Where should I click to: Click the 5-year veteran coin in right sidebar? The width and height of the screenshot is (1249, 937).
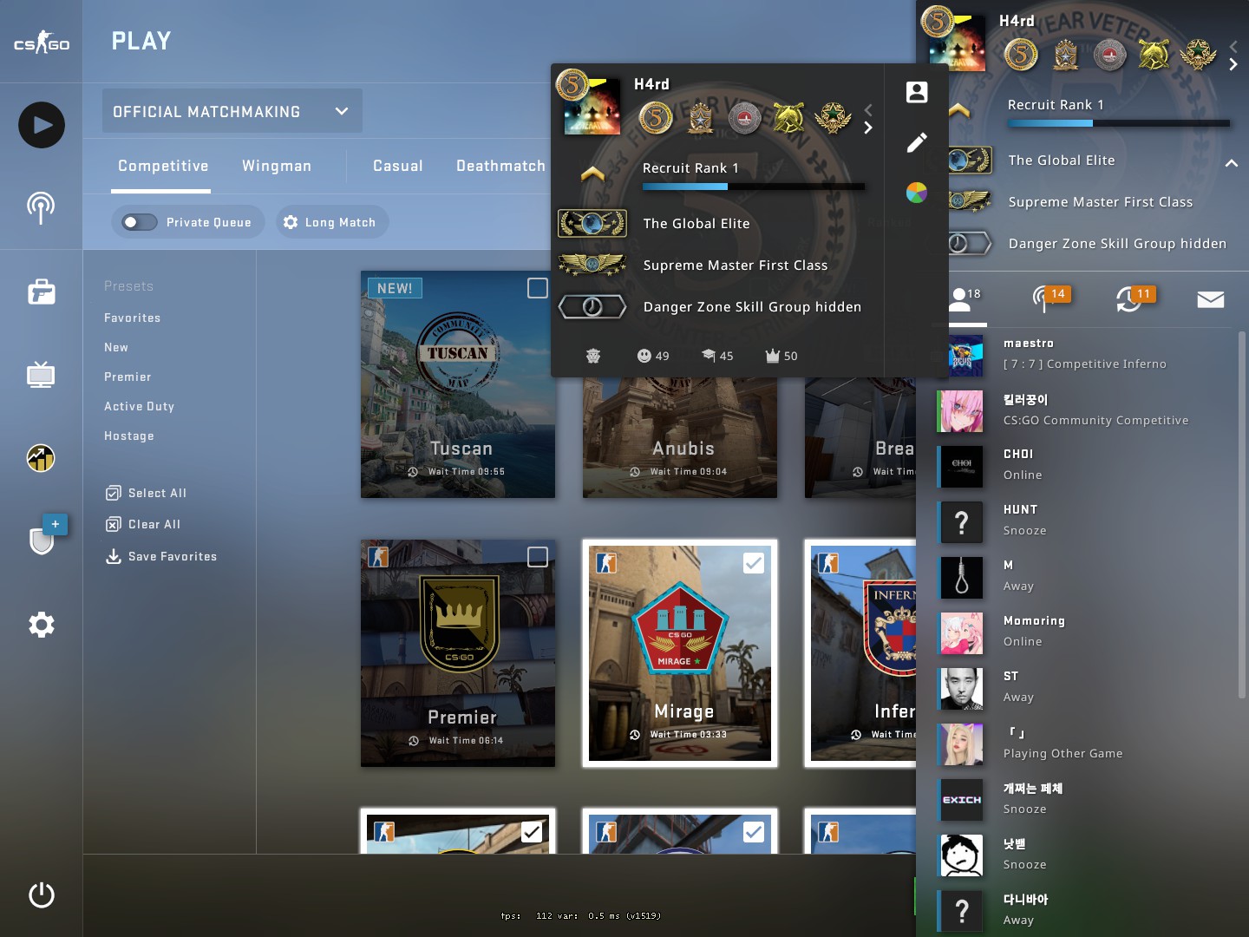point(1021,55)
